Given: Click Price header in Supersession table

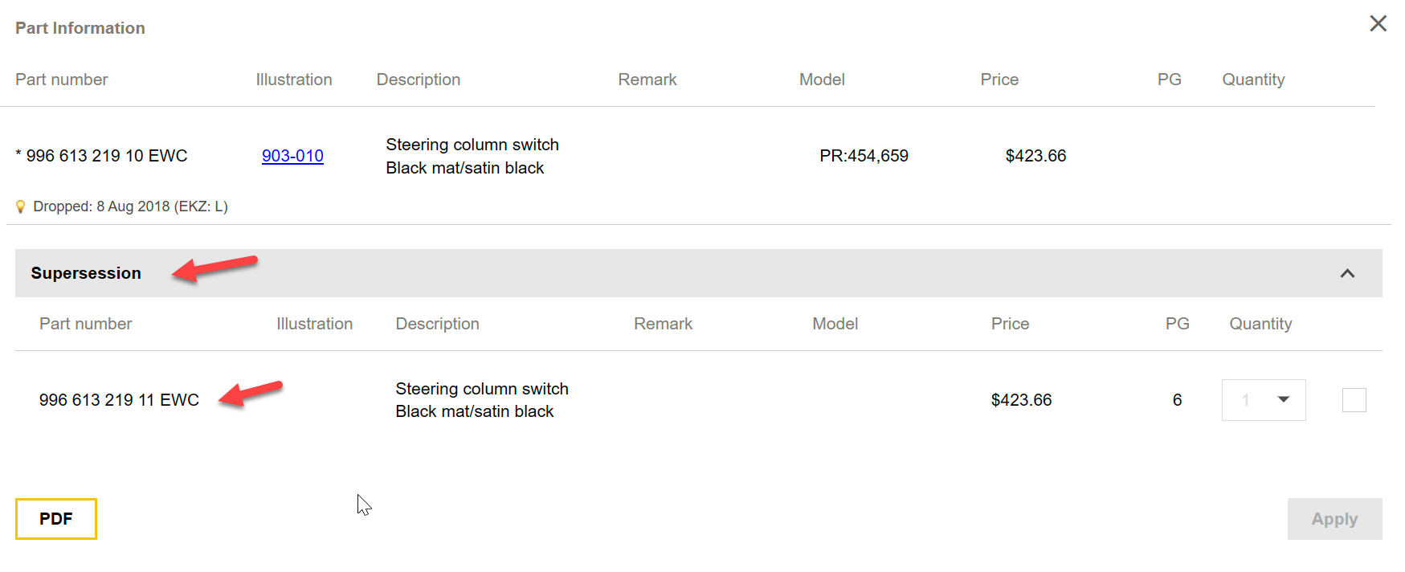Looking at the screenshot, I should (x=1010, y=324).
